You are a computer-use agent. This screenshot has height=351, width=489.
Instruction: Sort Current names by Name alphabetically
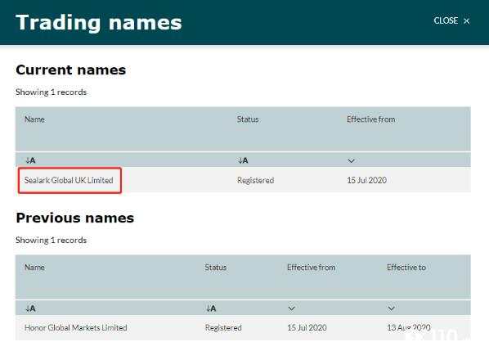30,160
